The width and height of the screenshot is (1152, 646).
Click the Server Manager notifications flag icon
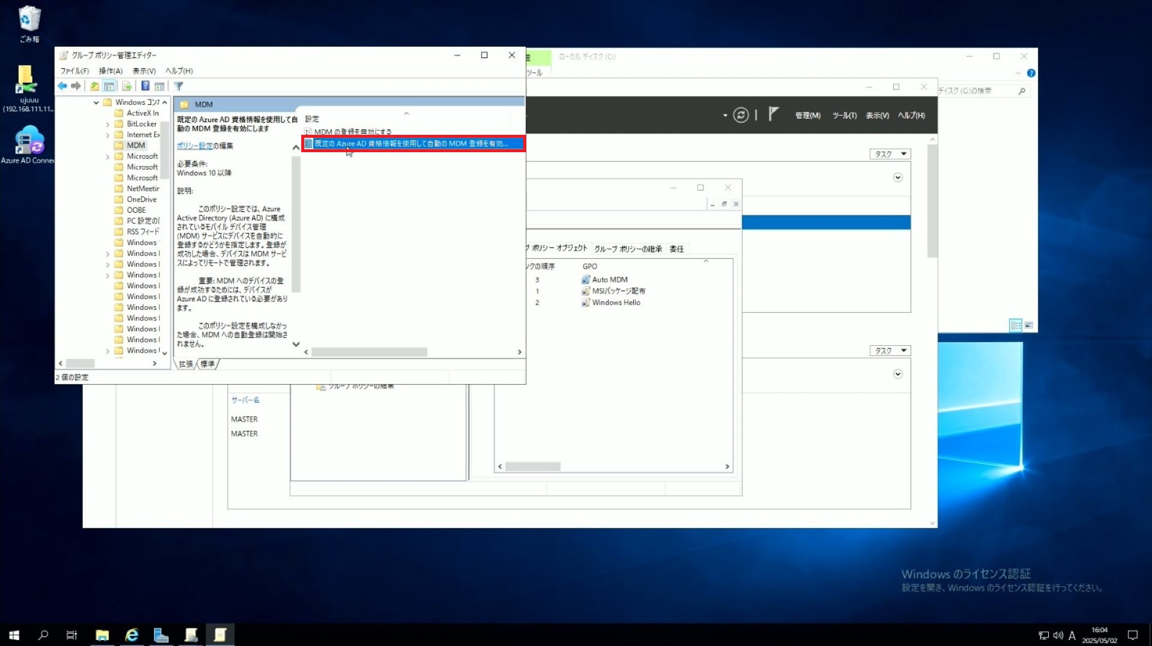[x=773, y=114]
